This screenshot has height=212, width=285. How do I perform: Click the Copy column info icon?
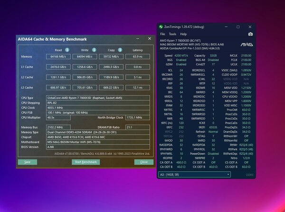(x=120, y=50)
